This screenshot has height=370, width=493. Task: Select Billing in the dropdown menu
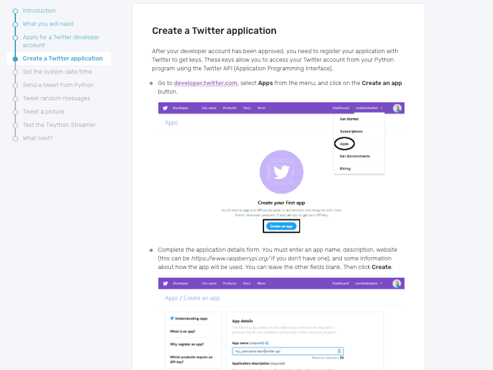[345, 169]
